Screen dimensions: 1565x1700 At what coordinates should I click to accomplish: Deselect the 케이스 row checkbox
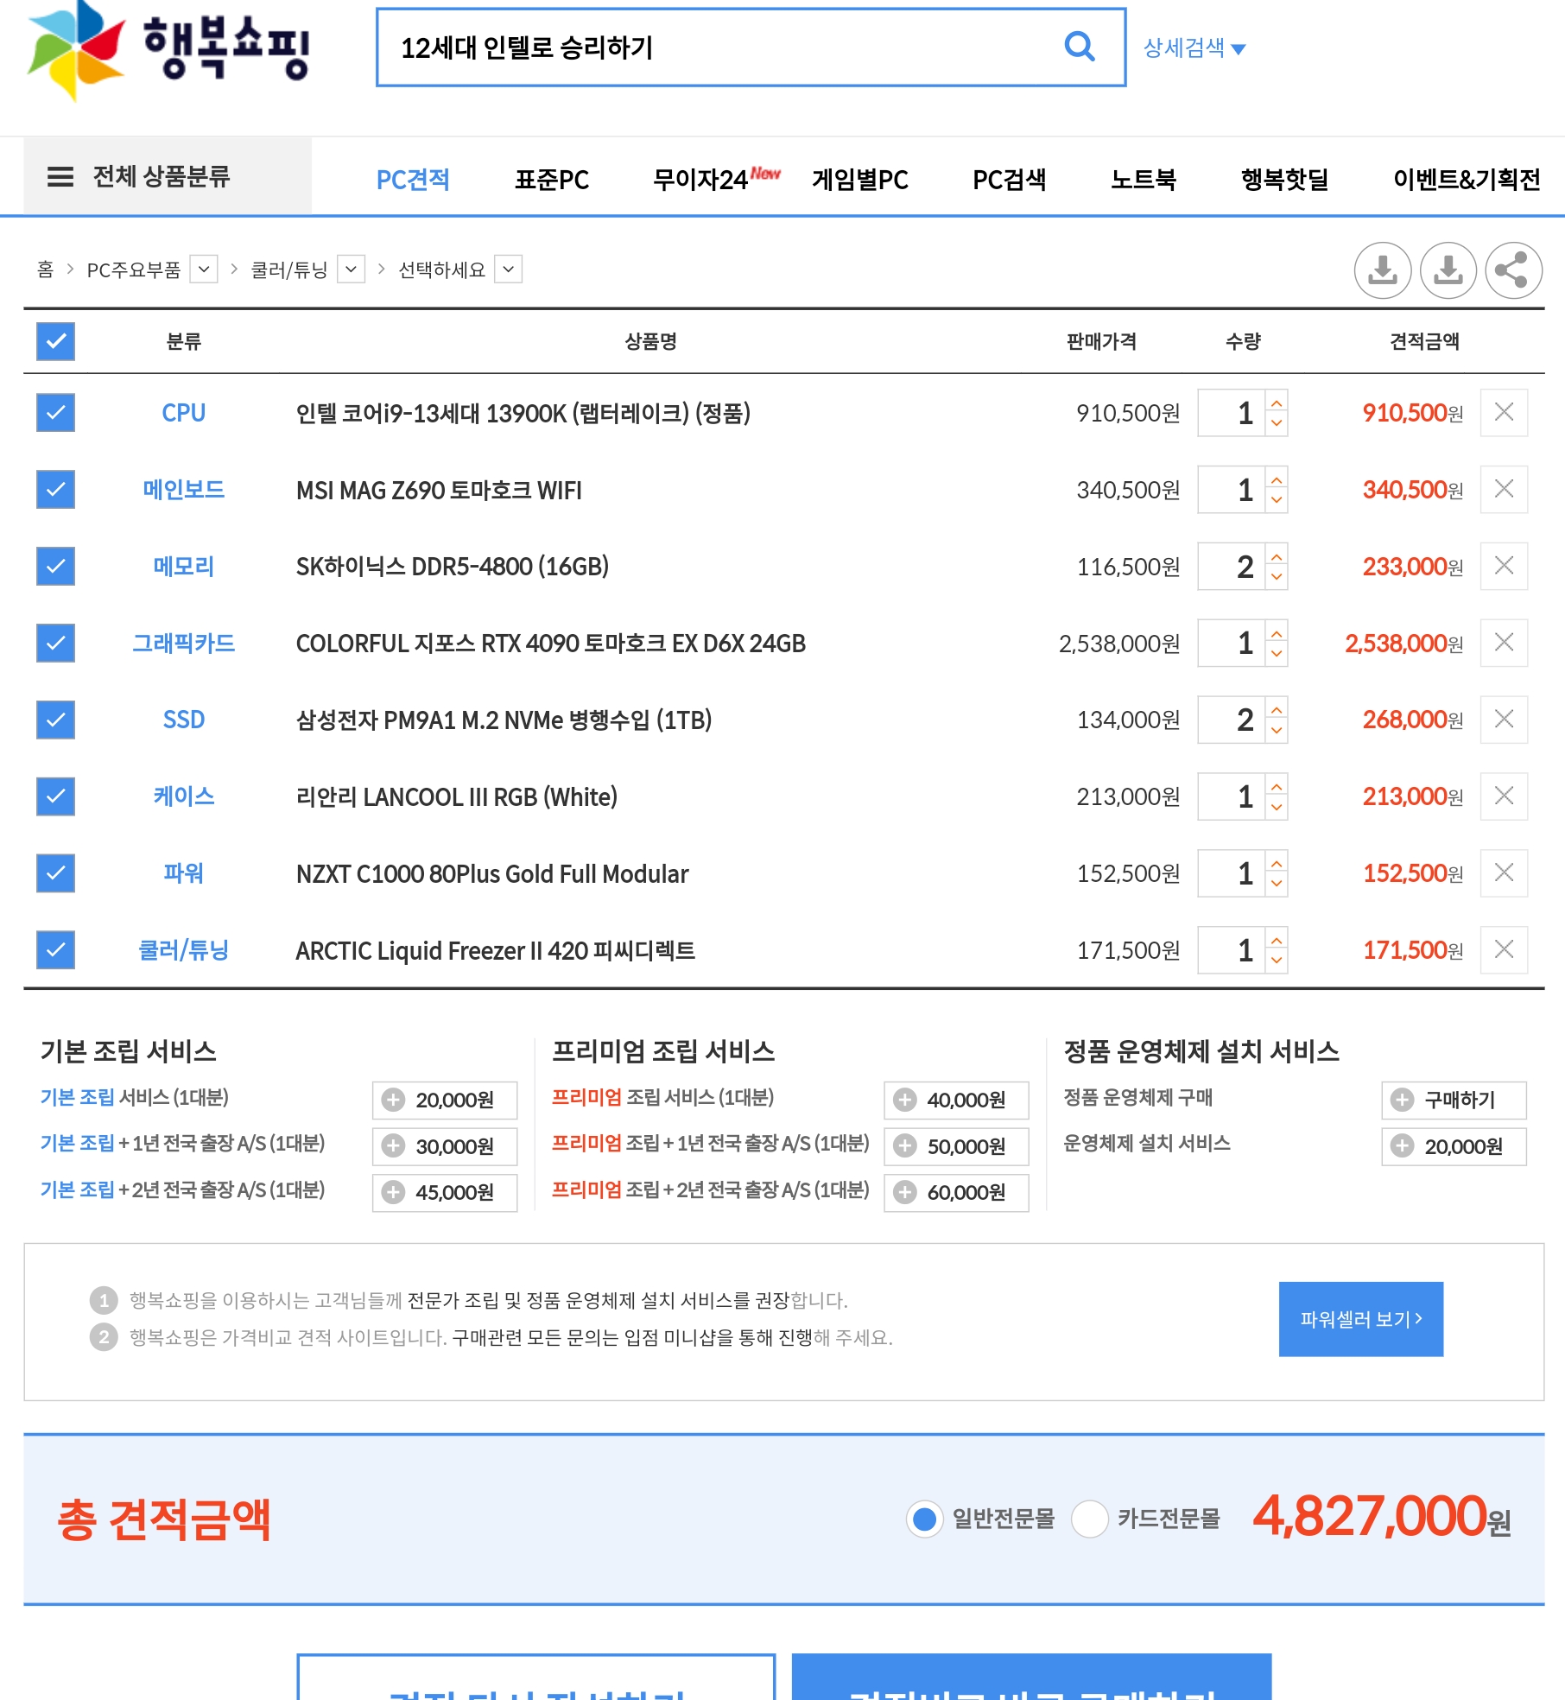(x=56, y=796)
